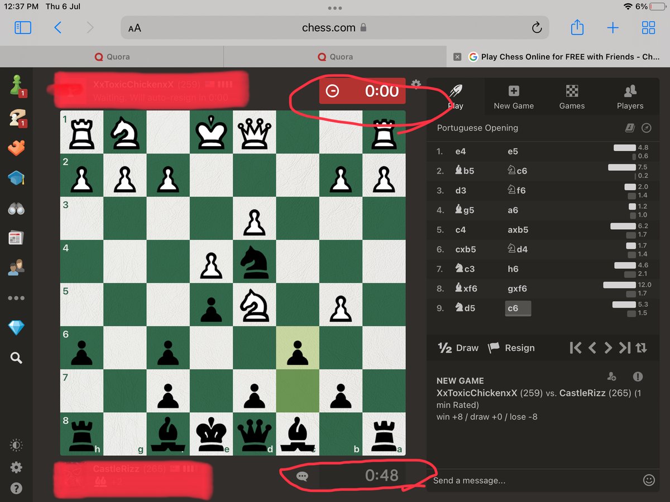Click the white knight on d5

[x=255, y=305]
